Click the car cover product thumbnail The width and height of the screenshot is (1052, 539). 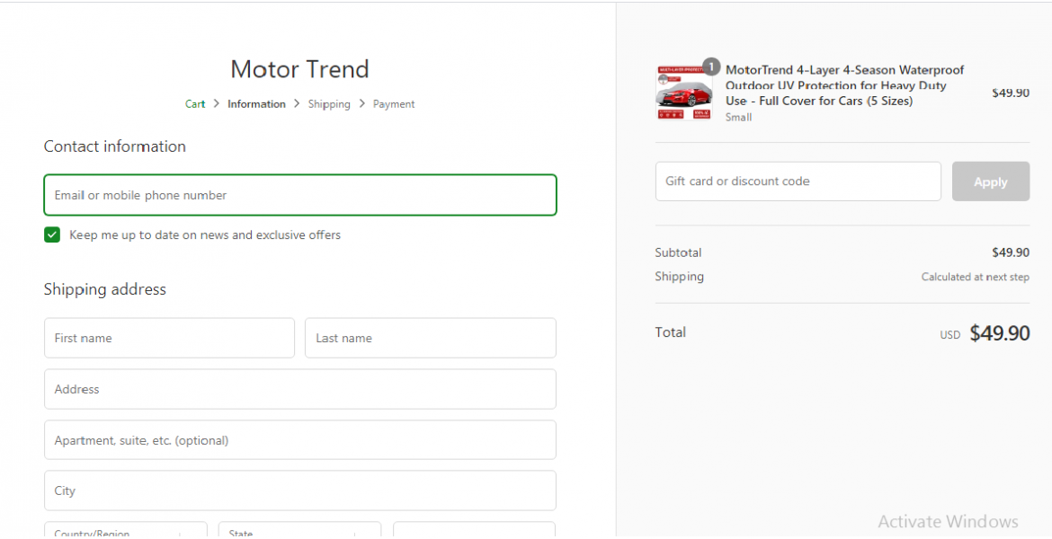coord(683,93)
